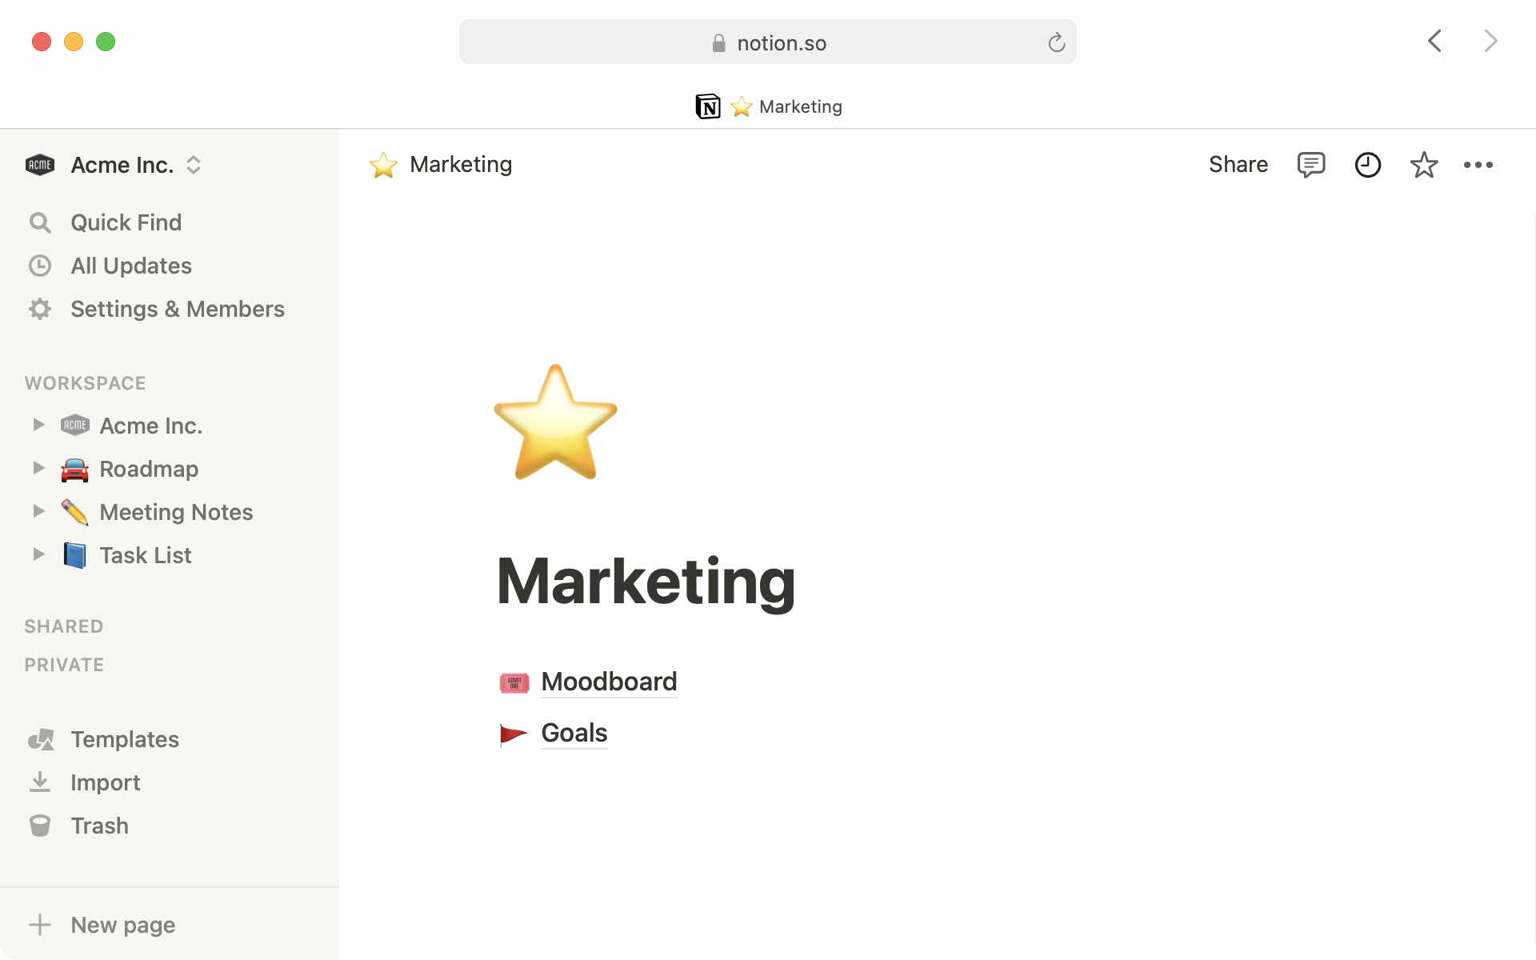Click the Trash sidebar menu item

(98, 825)
